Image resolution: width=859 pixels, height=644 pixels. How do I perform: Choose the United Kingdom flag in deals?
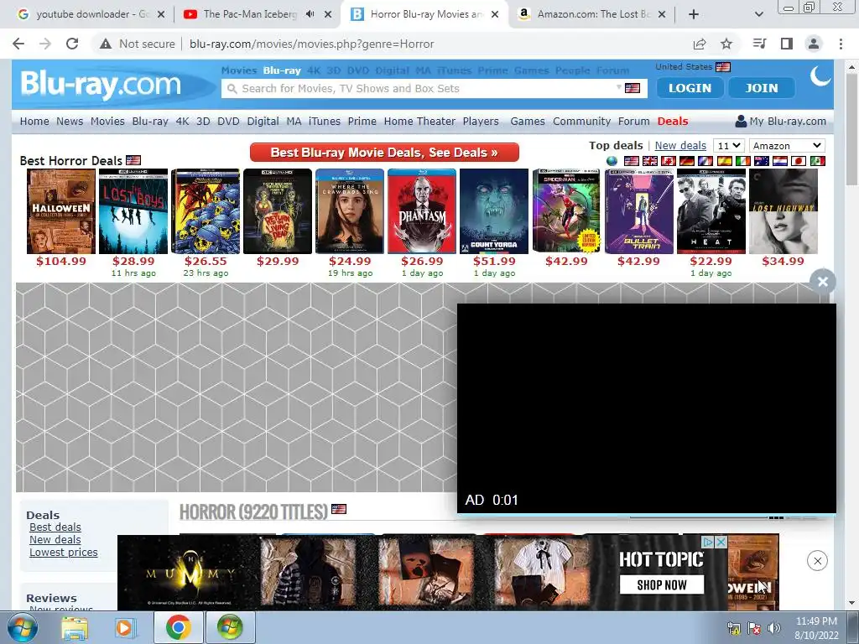point(650,161)
